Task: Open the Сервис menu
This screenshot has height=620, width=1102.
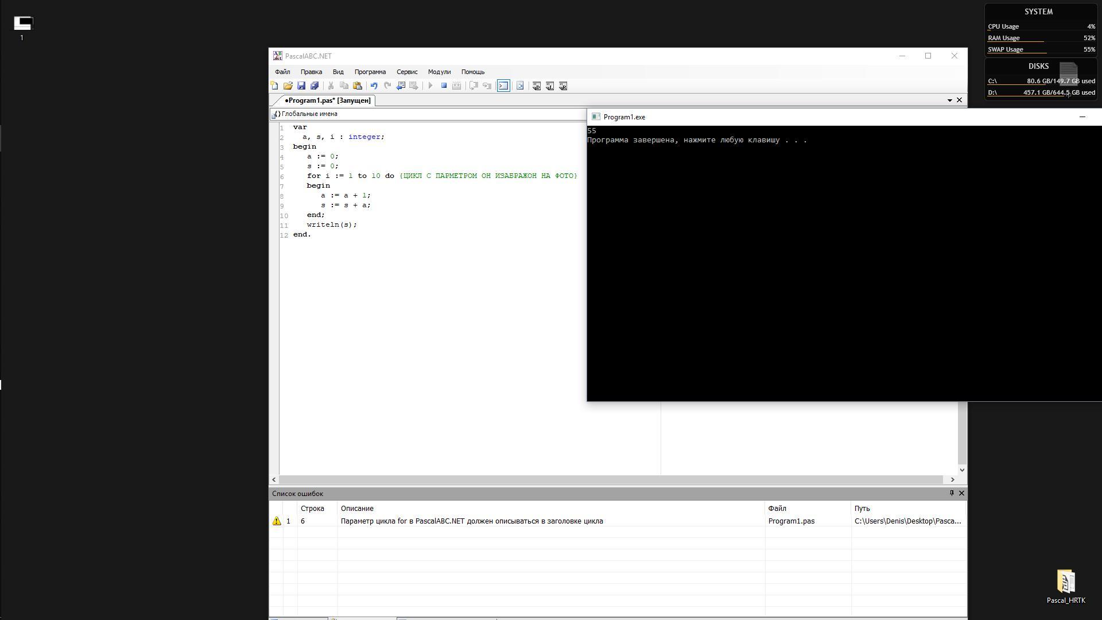Action: pyautogui.click(x=406, y=72)
